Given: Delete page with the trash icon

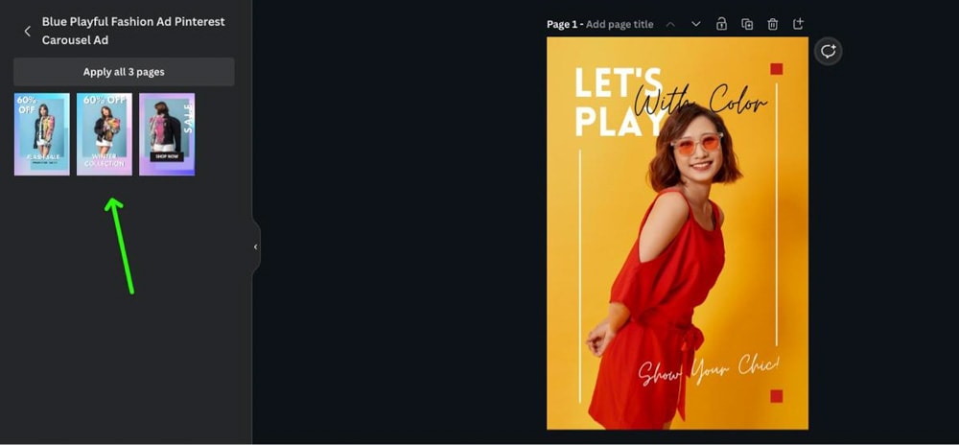Looking at the screenshot, I should 773,24.
